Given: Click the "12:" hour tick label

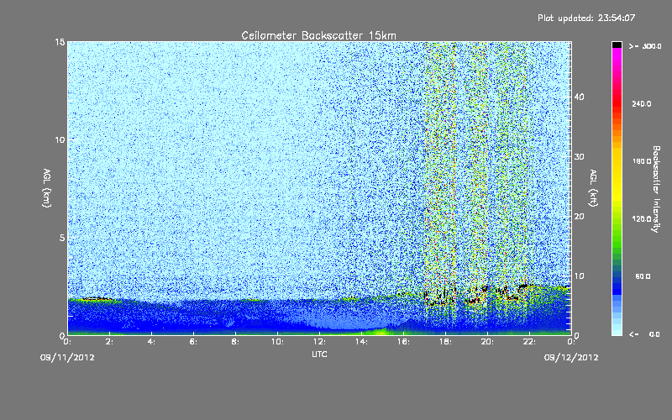Looking at the screenshot, I should [320, 342].
